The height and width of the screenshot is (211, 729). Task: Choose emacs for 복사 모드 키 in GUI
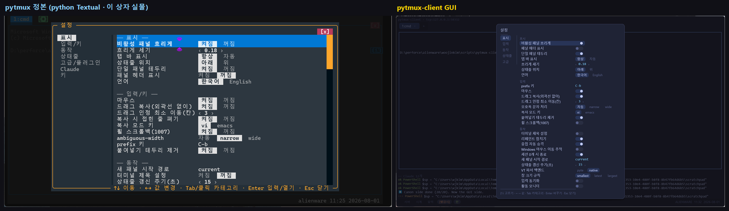590,112
